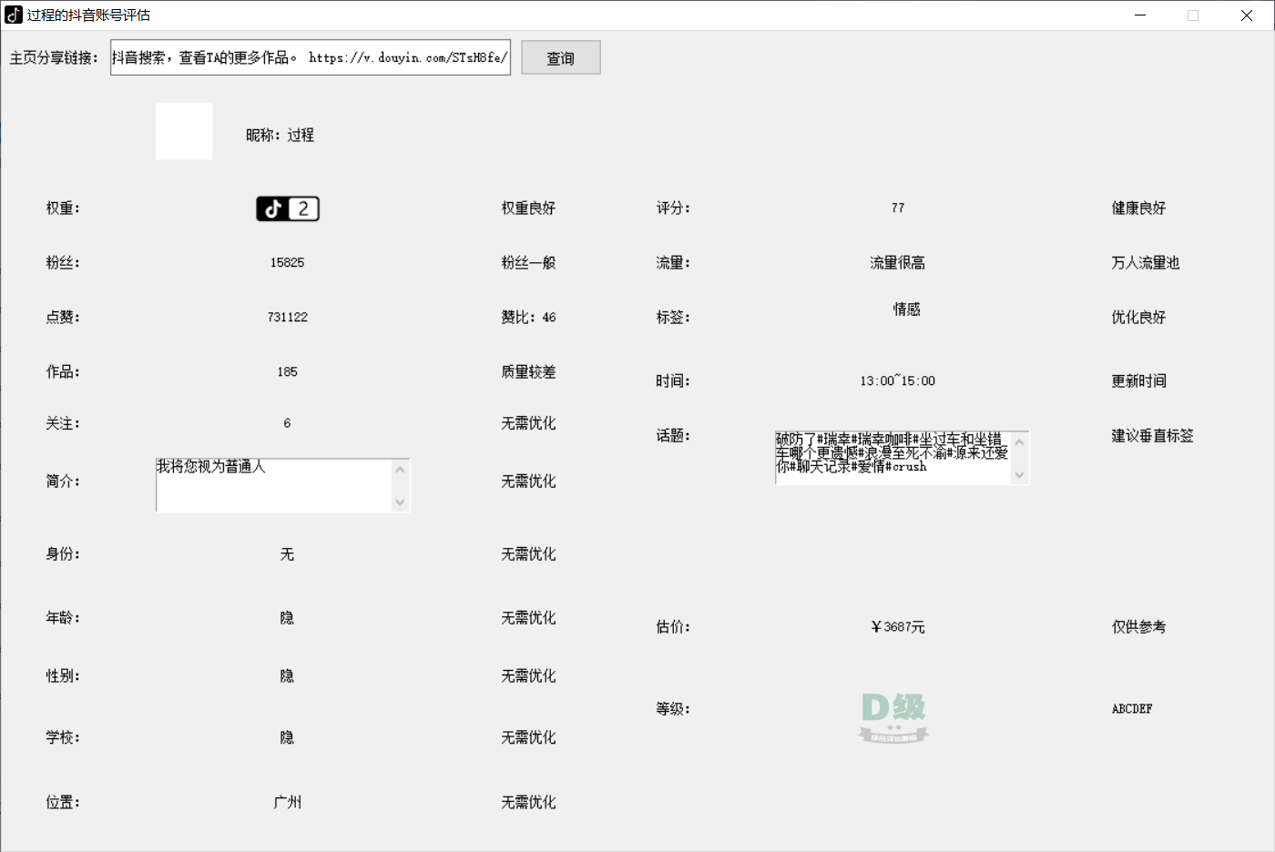The image size is (1275, 852).
Task: Click the douyin share link text
Action: (x=407, y=57)
